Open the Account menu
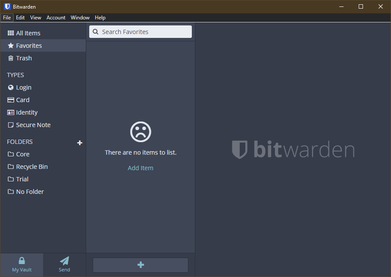This screenshot has height=277, width=391. pos(56,18)
